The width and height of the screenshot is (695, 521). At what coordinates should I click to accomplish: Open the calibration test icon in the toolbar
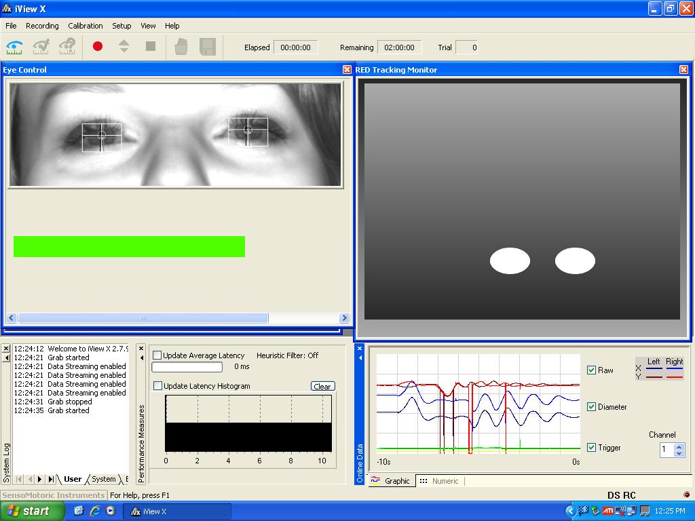click(x=39, y=46)
